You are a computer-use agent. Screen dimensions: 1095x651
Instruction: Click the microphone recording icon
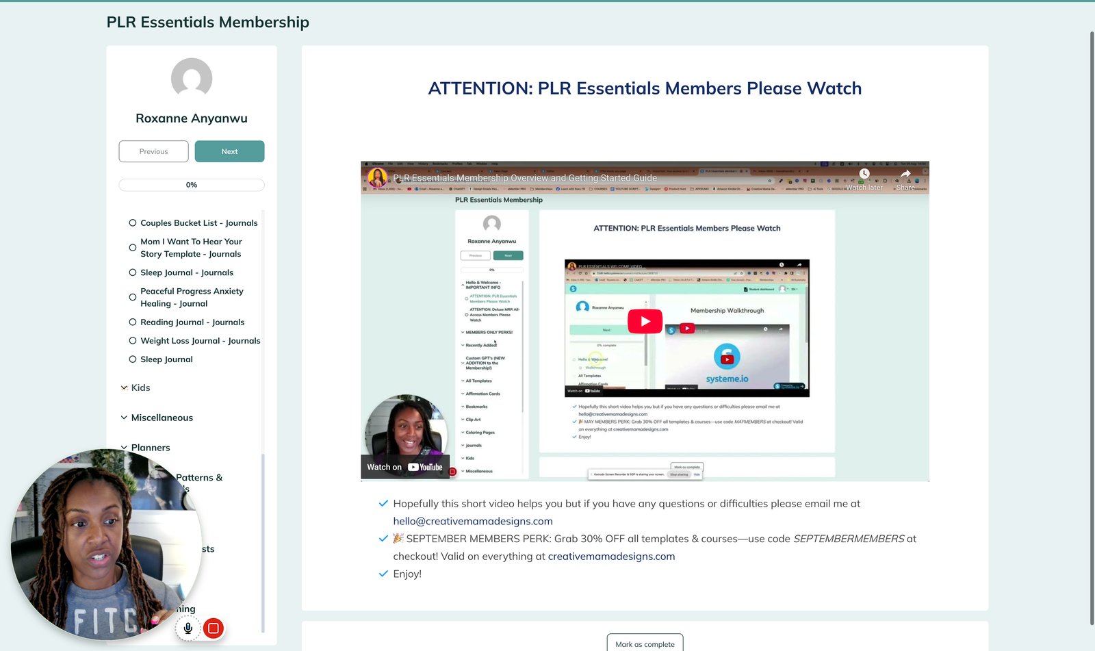[x=188, y=628]
